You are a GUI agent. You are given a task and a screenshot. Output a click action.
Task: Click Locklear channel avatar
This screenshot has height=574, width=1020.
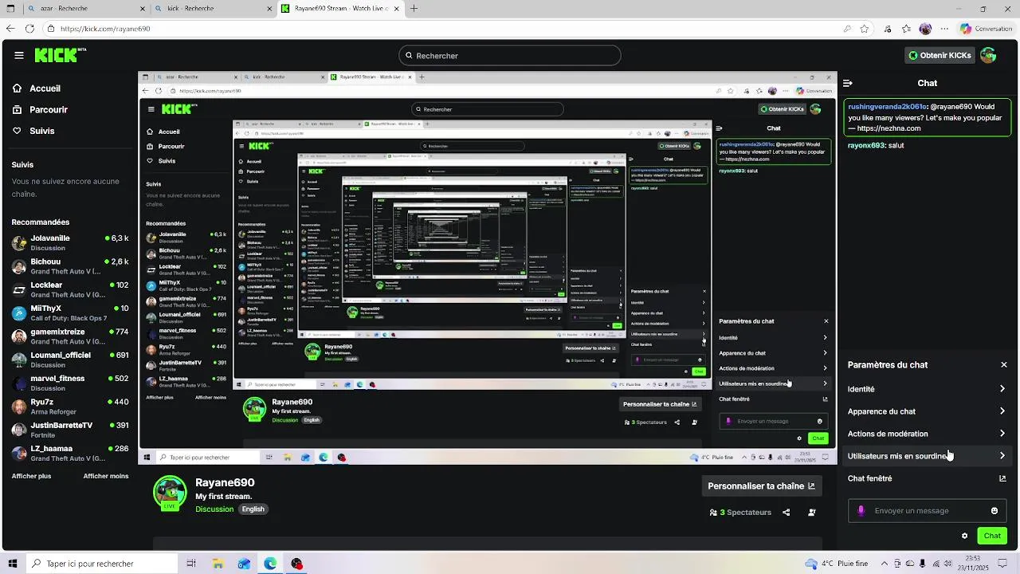tap(19, 289)
